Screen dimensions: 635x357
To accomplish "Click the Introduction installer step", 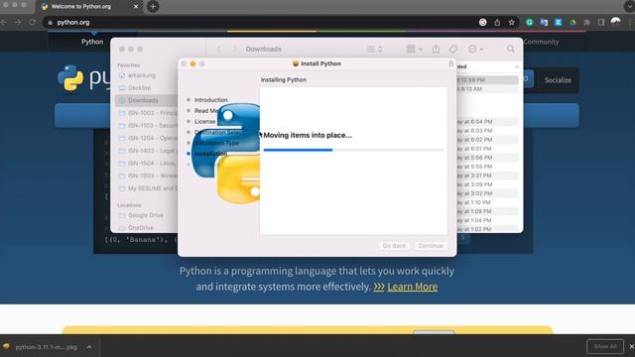I will click(x=210, y=99).
